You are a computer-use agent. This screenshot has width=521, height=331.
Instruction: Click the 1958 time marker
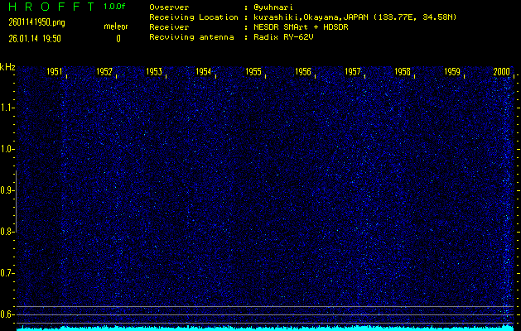[403, 72]
